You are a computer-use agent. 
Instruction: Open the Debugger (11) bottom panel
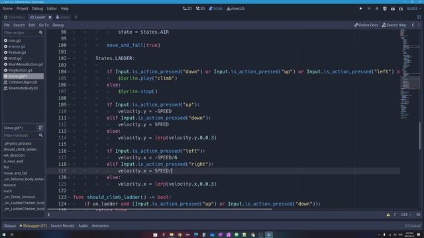[x=33, y=225]
